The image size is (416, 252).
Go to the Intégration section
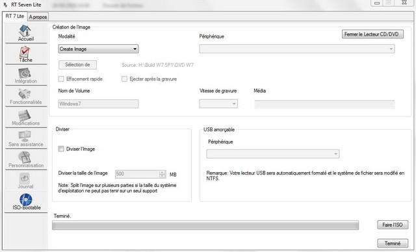[x=26, y=75]
